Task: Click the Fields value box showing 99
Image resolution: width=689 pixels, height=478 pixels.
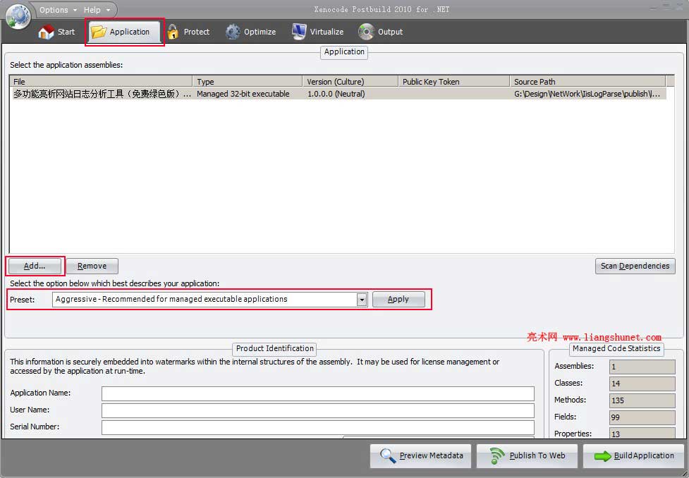Action: click(x=642, y=417)
